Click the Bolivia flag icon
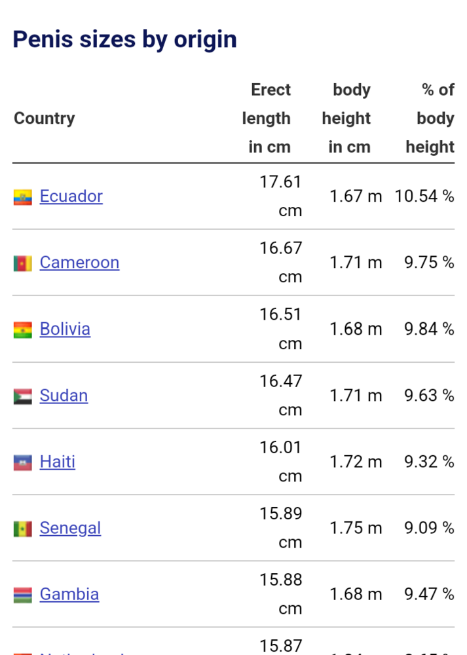The image size is (467, 655). click(x=22, y=329)
